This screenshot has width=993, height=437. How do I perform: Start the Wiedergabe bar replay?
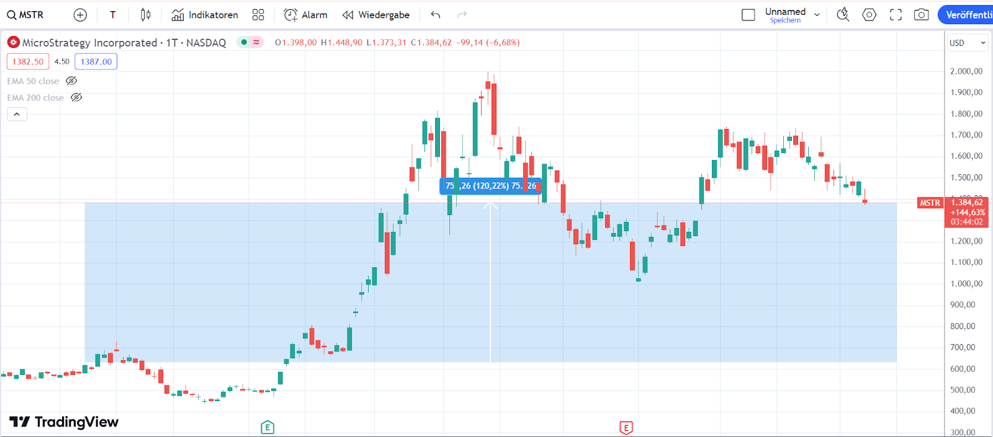point(376,15)
